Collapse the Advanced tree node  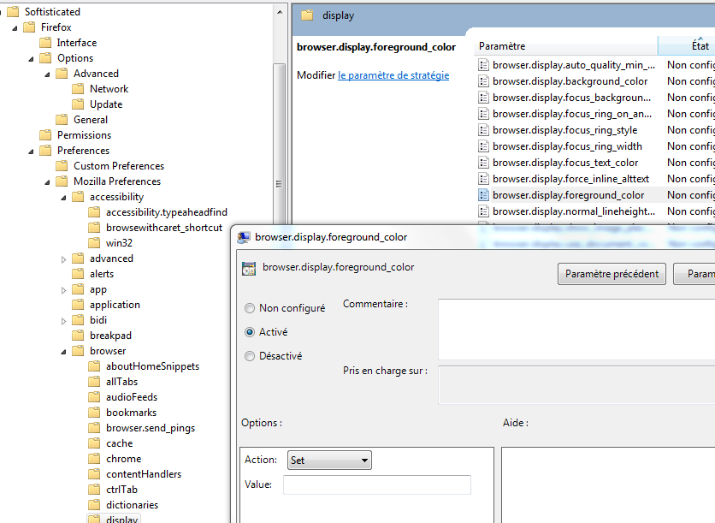click(x=47, y=74)
